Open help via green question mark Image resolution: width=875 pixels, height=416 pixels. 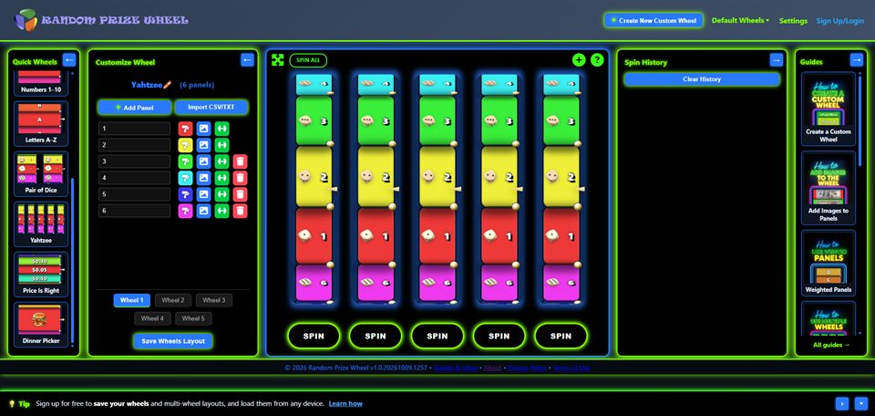click(x=597, y=59)
